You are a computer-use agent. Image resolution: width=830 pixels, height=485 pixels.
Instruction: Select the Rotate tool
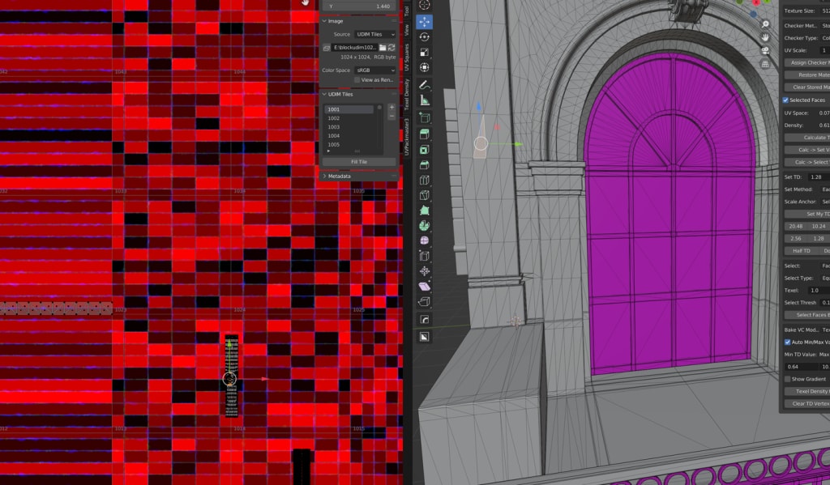pos(424,37)
